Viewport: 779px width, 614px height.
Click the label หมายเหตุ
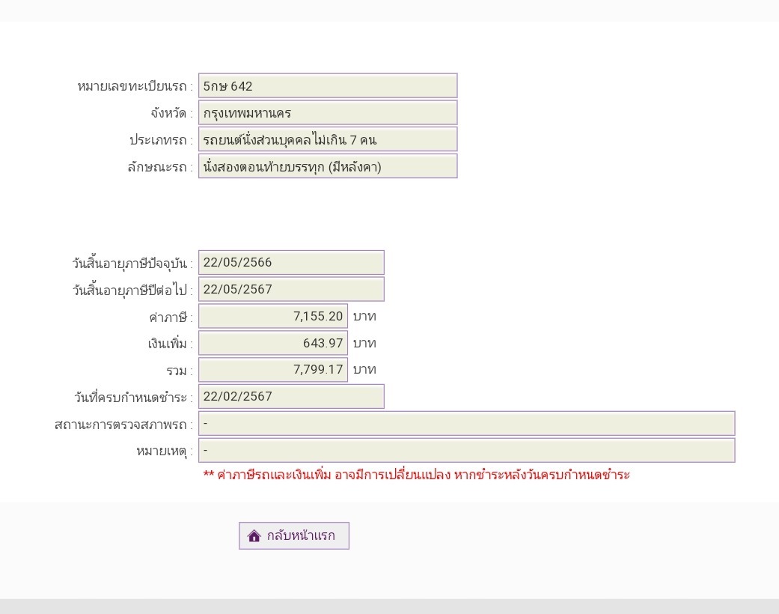pos(165,452)
